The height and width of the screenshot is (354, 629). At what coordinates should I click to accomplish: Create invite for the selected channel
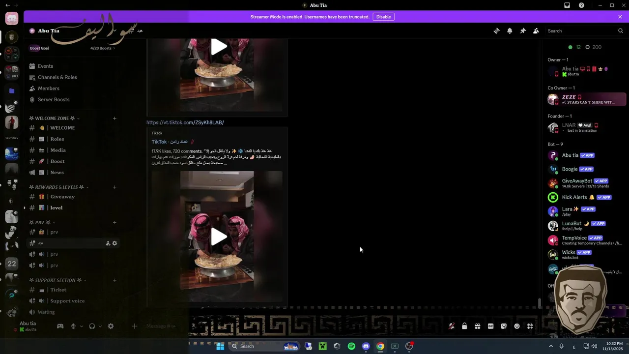108,243
